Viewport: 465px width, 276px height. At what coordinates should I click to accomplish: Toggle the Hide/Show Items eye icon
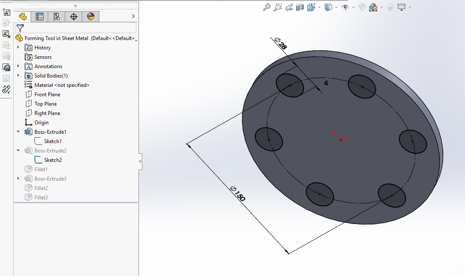pos(345,7)
